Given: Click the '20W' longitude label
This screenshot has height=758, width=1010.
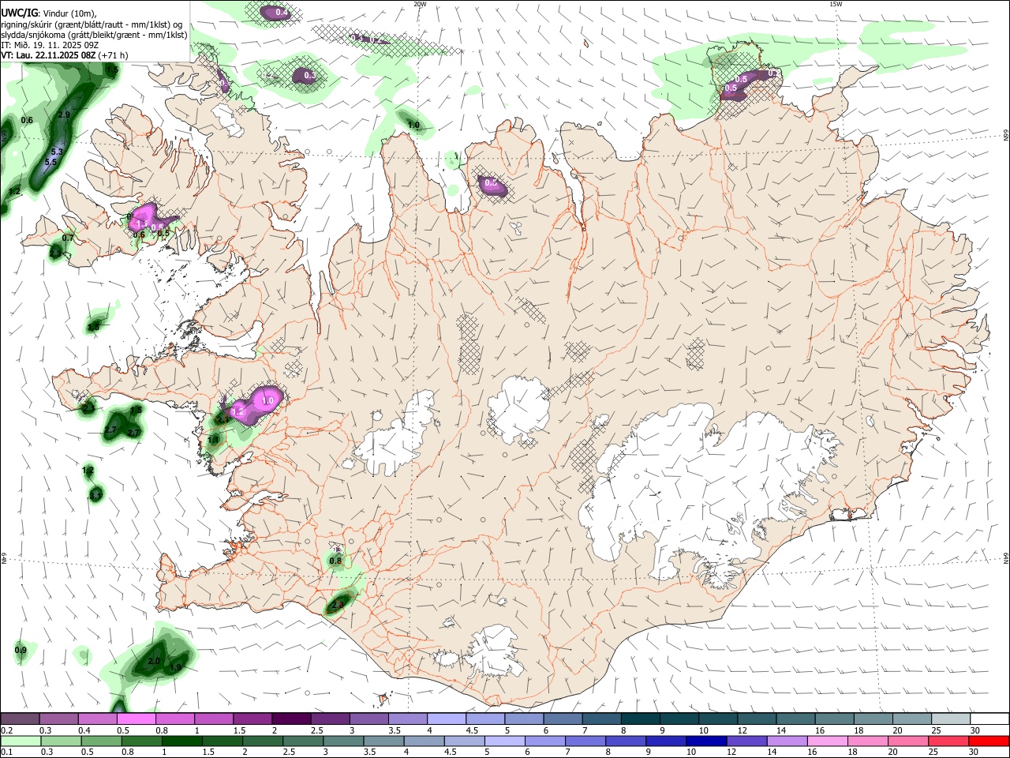Looking at the screenshot, I should (420, 4).
